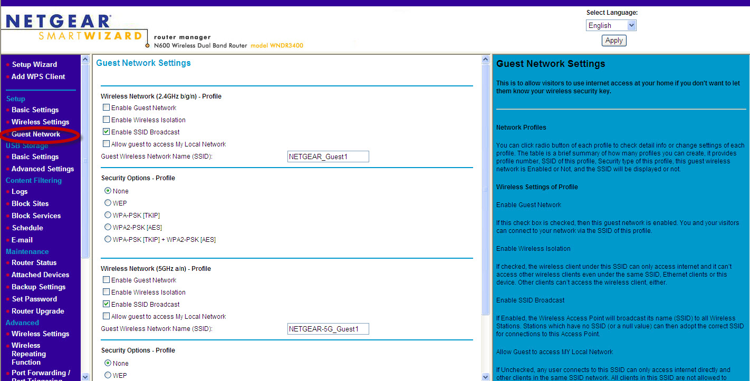Click the model WNDR3400 text
Screen dimensions: 750x381
coord(277,45)
